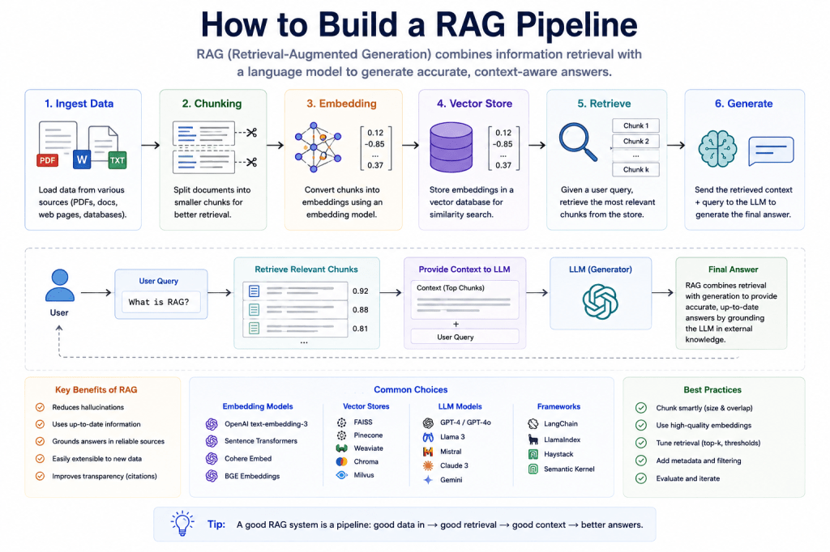
Task: Click the Haystack icon
Action: (533, 454)
